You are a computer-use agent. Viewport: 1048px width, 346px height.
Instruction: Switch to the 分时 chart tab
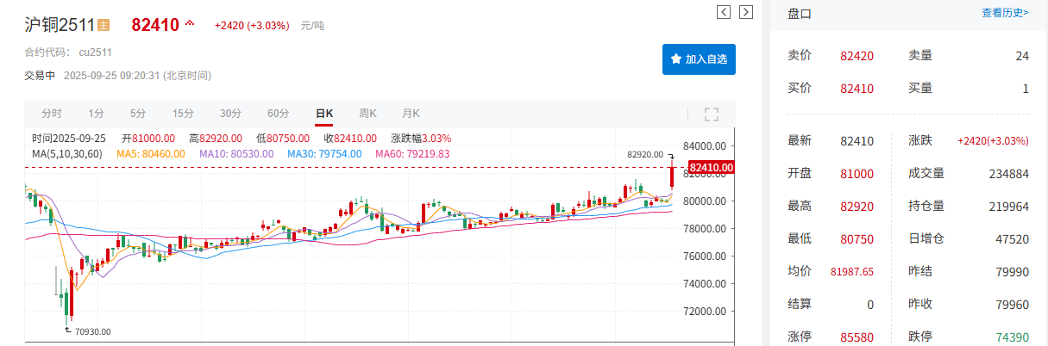pos(52,114)
